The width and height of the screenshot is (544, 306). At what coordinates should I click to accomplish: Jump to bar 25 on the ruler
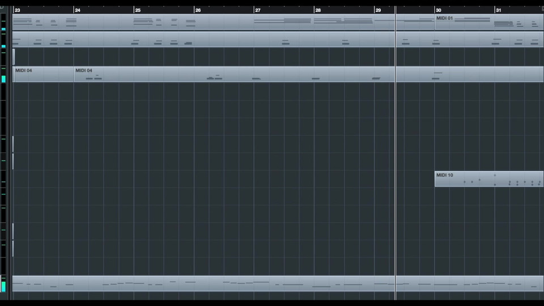[138, 10]
